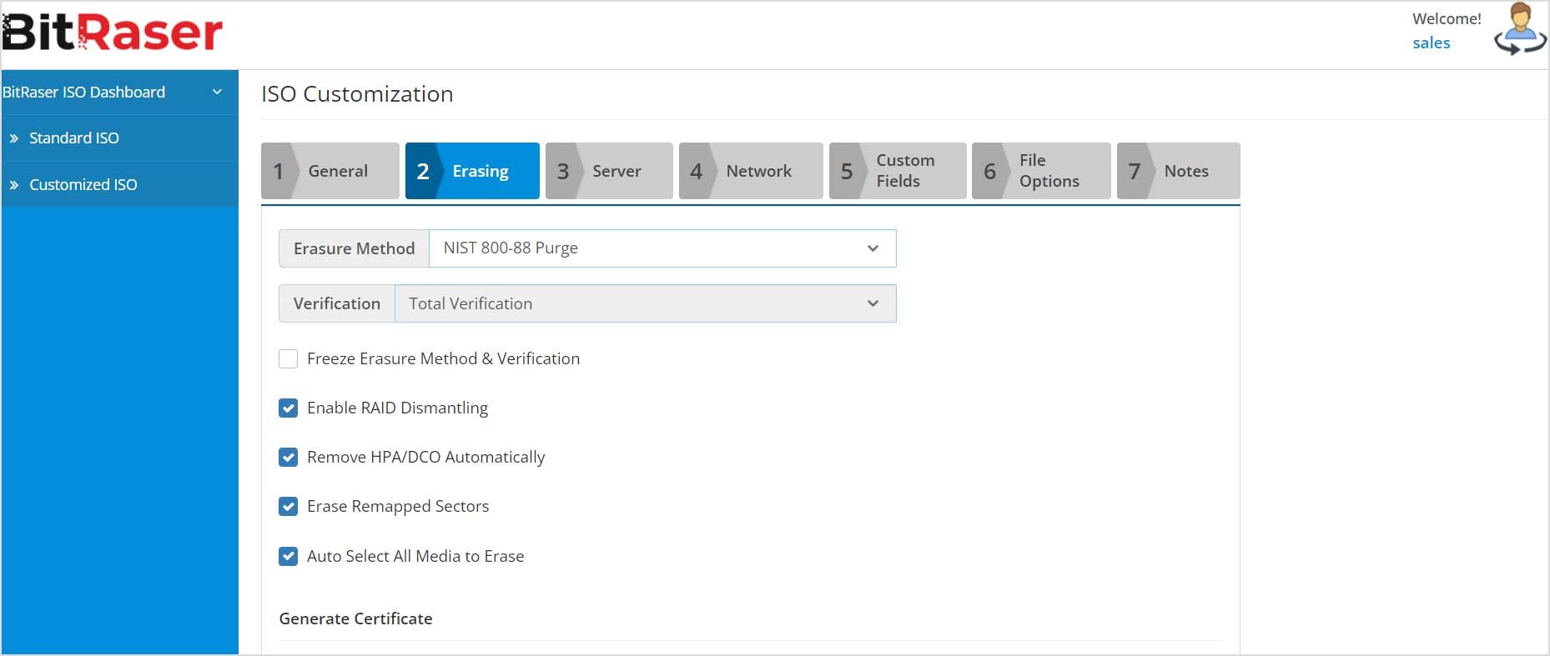Uncheck Erase Remapped Sectors

point(288,507)
